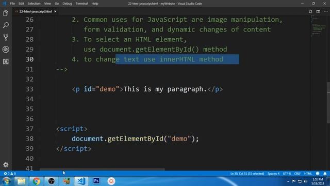Viewport: 330px width, 186px height.
Task: Open the network tray icon
Action: [x=300, y=181]
